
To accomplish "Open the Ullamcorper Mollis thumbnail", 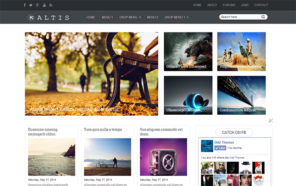I will click(x=188, y=95).
